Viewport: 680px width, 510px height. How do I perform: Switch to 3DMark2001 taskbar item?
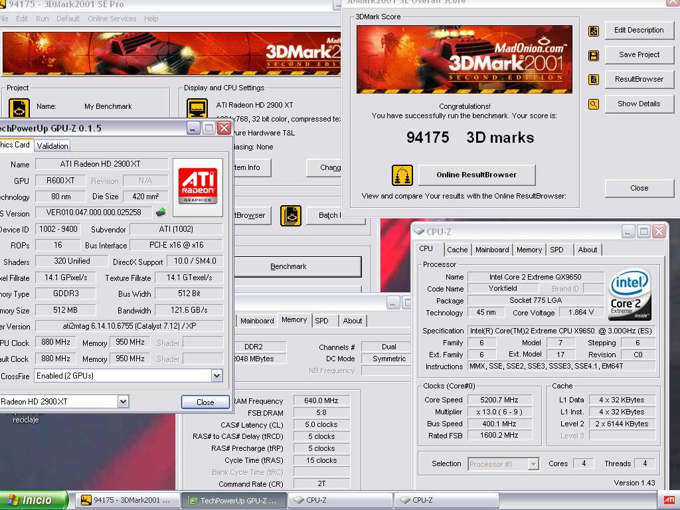coord(127,500)
